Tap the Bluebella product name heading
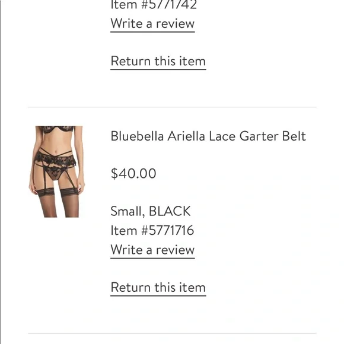The height and width of the screenshot is (344, 344). [208, 136]
